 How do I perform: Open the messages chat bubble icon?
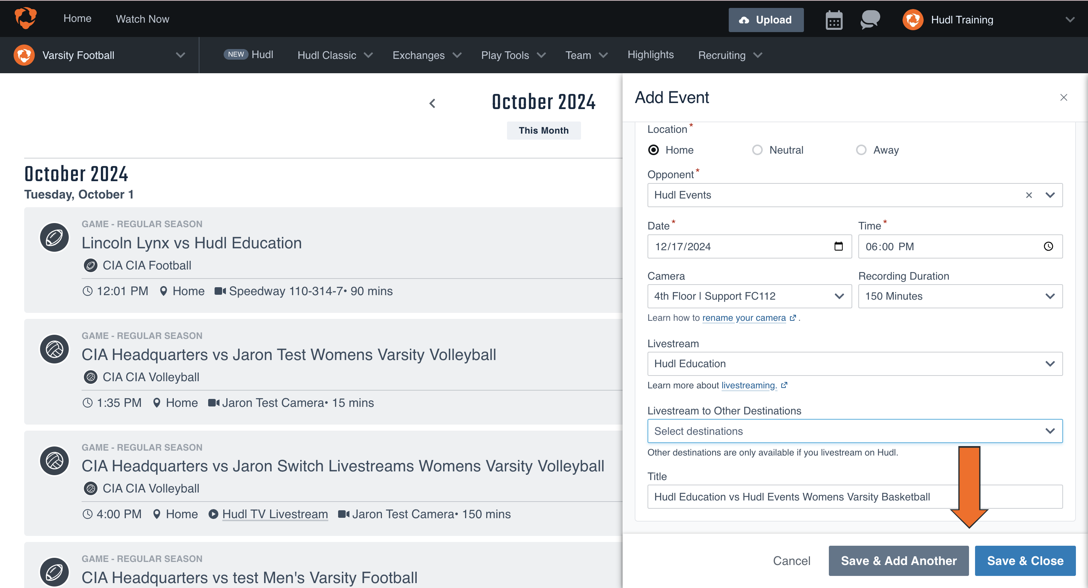[x=870, y=20]
